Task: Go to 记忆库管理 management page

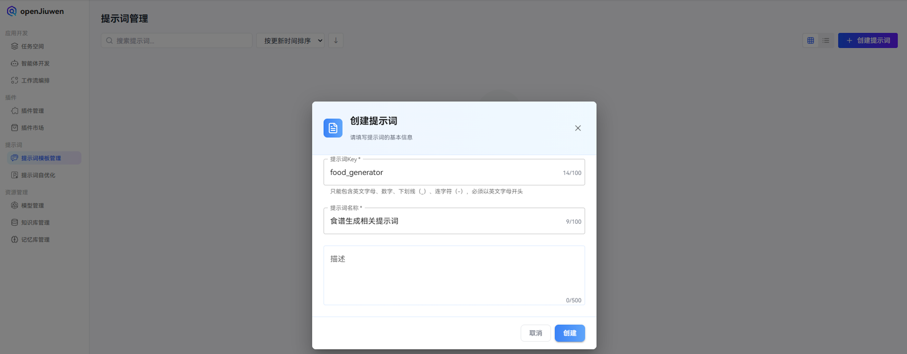Action: coord(35,239)
